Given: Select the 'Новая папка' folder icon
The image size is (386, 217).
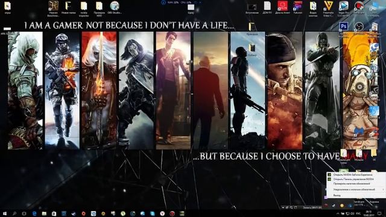Looking at the screenshot, I should pos(68,7).
